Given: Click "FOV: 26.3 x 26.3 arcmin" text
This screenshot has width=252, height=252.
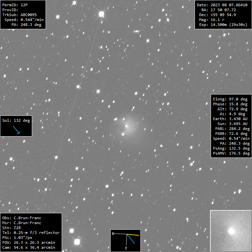Looking at the screenshot, I should pyautogui.click(x=29, y=242).
